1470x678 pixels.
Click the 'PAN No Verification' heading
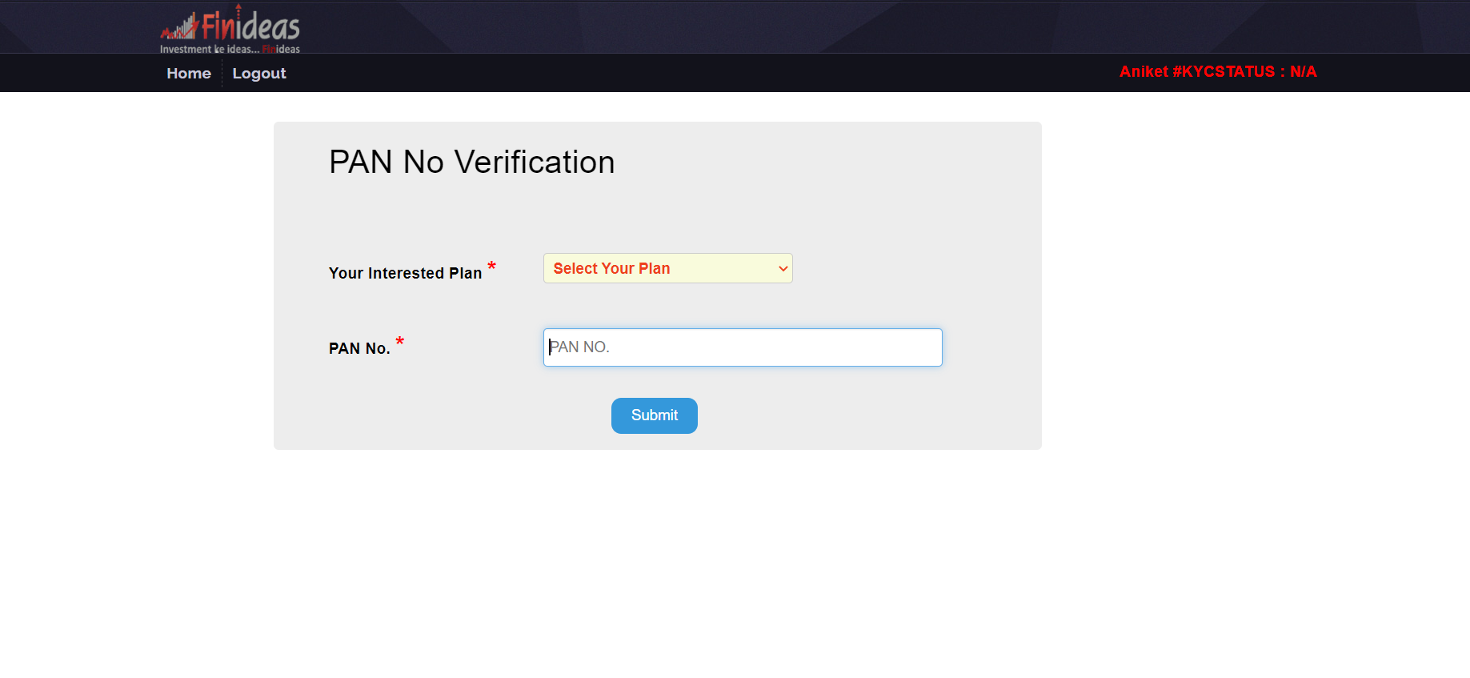[472, 162]
